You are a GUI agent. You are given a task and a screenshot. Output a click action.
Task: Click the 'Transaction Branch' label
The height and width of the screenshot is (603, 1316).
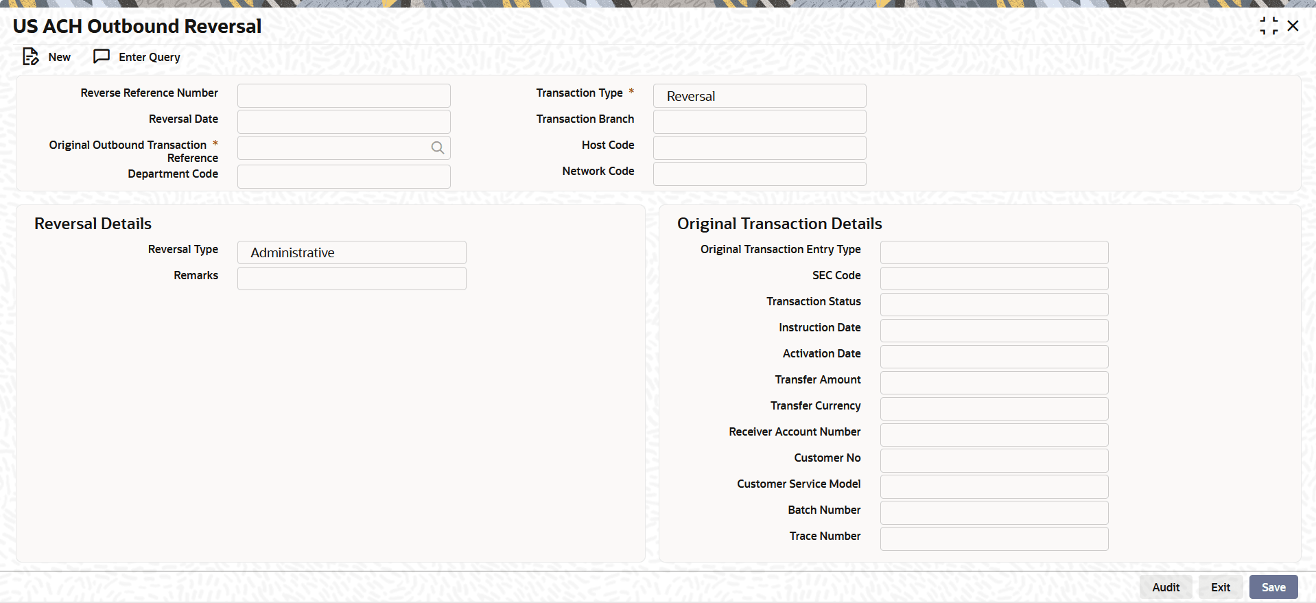585,119
